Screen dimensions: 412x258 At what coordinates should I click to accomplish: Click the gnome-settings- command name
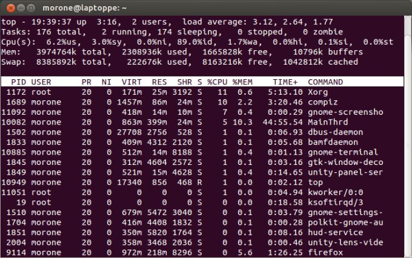(345, 213)
